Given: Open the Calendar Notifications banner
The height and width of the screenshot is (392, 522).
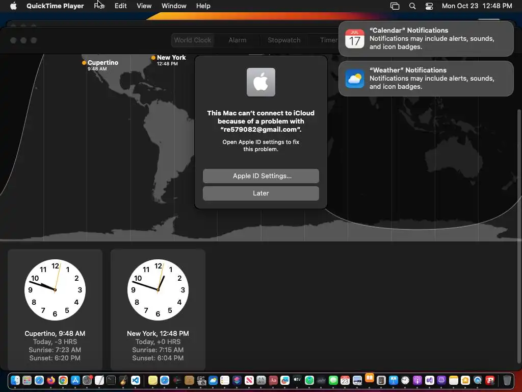Looking at the screenshot, I should [x=426, y=39].
